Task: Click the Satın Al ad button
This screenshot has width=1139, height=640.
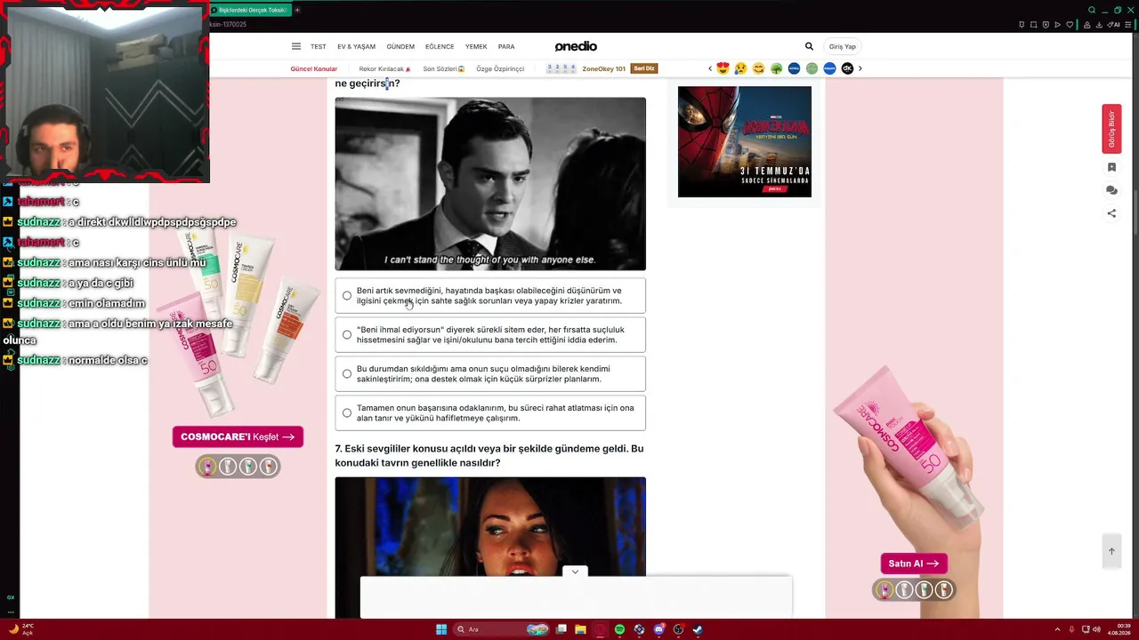Action: click(x=913, y=564)
